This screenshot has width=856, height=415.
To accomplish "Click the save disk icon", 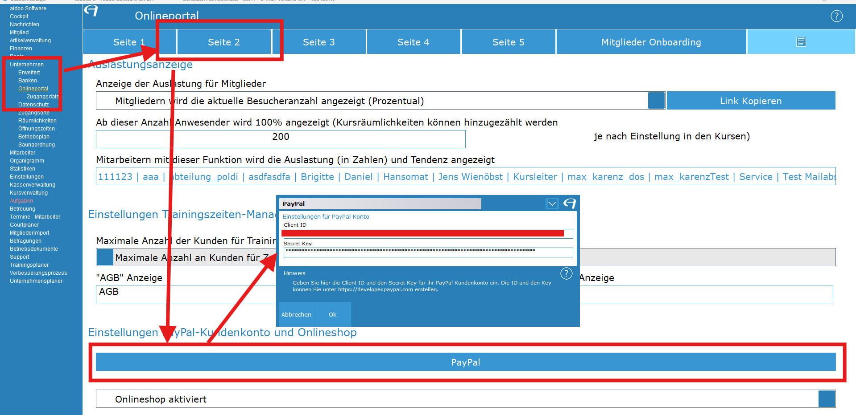I will (801, 42).
